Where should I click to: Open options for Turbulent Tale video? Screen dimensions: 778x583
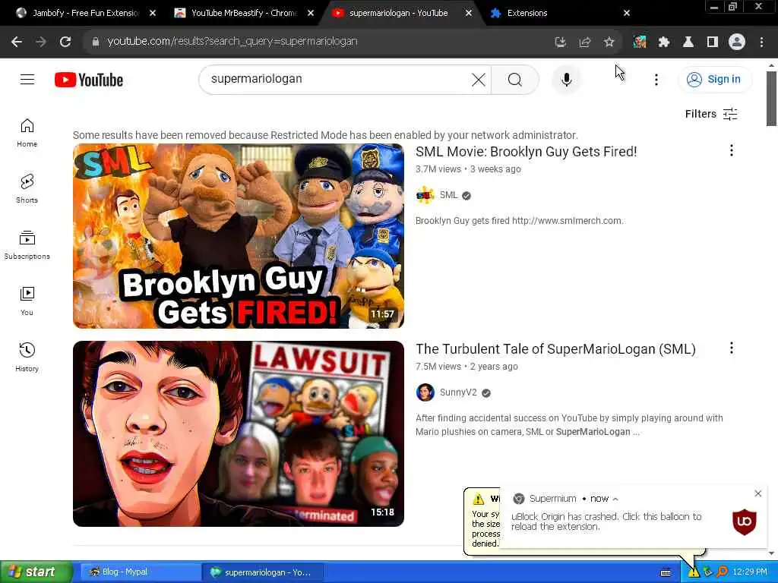732,348
